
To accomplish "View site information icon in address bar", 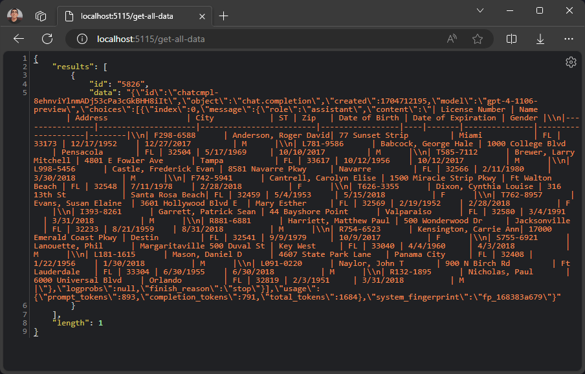I will [82, 39].
